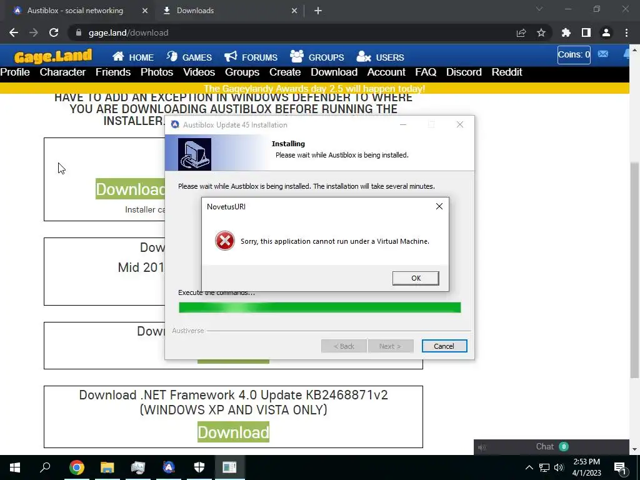640x480 pixels.
Task: Click Cancel in the Austiblox installer
Action: point(444,346)
